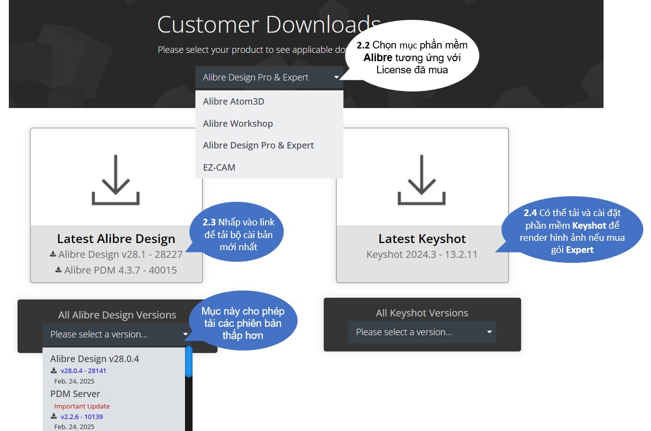Open the product selector showing Alibre Design Pro & Expert

tap(269, 78)
